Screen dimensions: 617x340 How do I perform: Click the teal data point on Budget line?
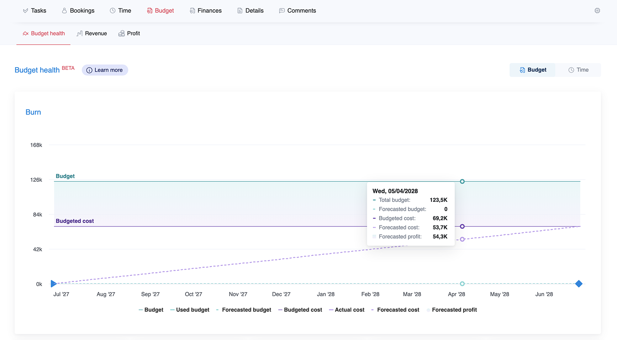(462, 181)
